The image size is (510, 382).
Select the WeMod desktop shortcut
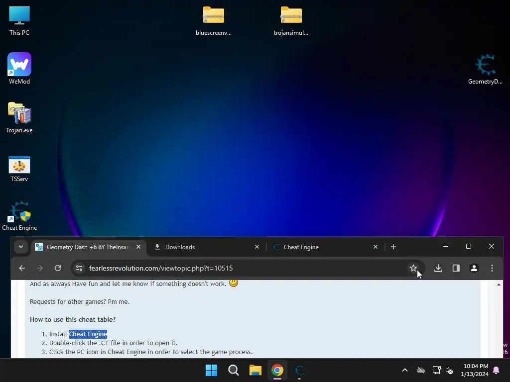tap(19, 69)
